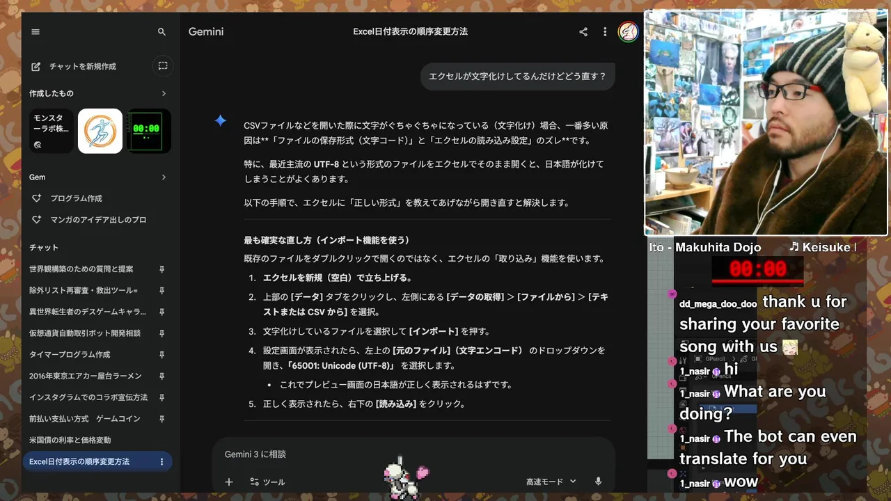This screenshot has height=501, width=891.
Task: Open chat 前払い支払い方式 ゲームコイン
Action: 85,419
